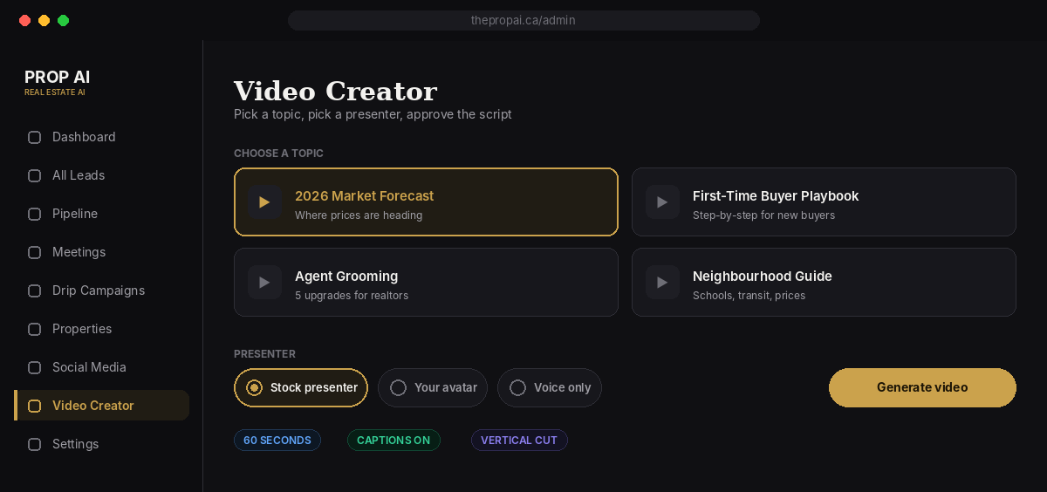Choose the 2026 Market Forecast topic title
1047x492 pixels.
(364, 196)
